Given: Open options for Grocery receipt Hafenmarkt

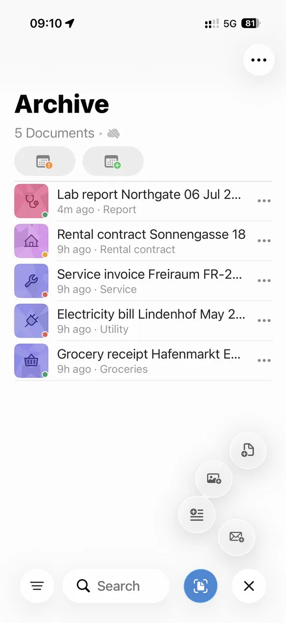Looking at the screenshot, I should tap(264, 361).
